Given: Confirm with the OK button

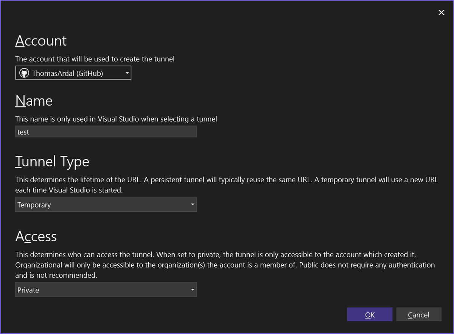Looking at the screenshot, I should [370, 315].
